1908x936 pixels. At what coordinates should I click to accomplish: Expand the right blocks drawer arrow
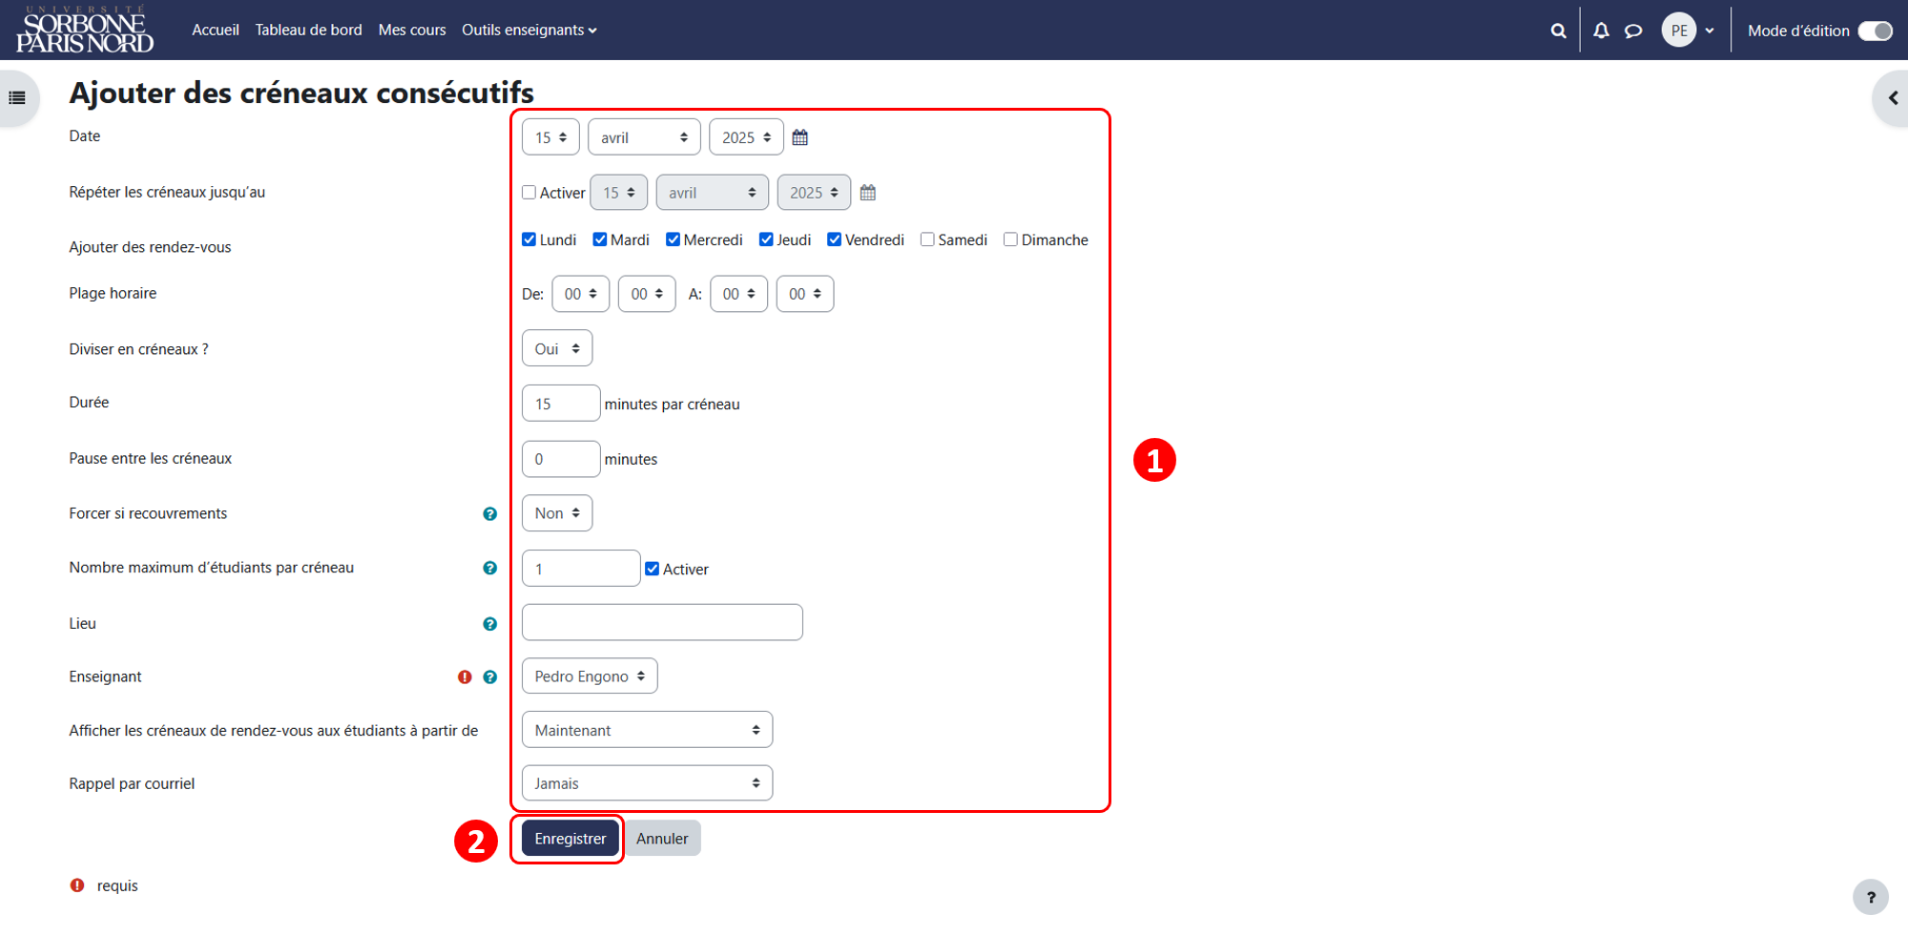click(x=1893, y=97)
